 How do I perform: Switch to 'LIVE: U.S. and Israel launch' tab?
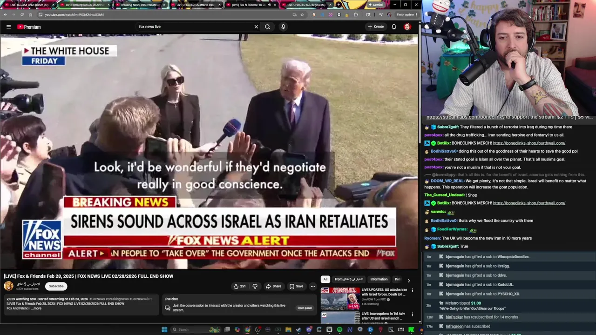(x=29, y=5)
